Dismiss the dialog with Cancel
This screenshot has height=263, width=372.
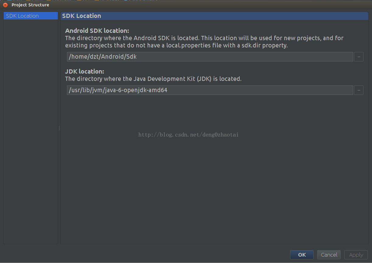(x=329, y=255)
